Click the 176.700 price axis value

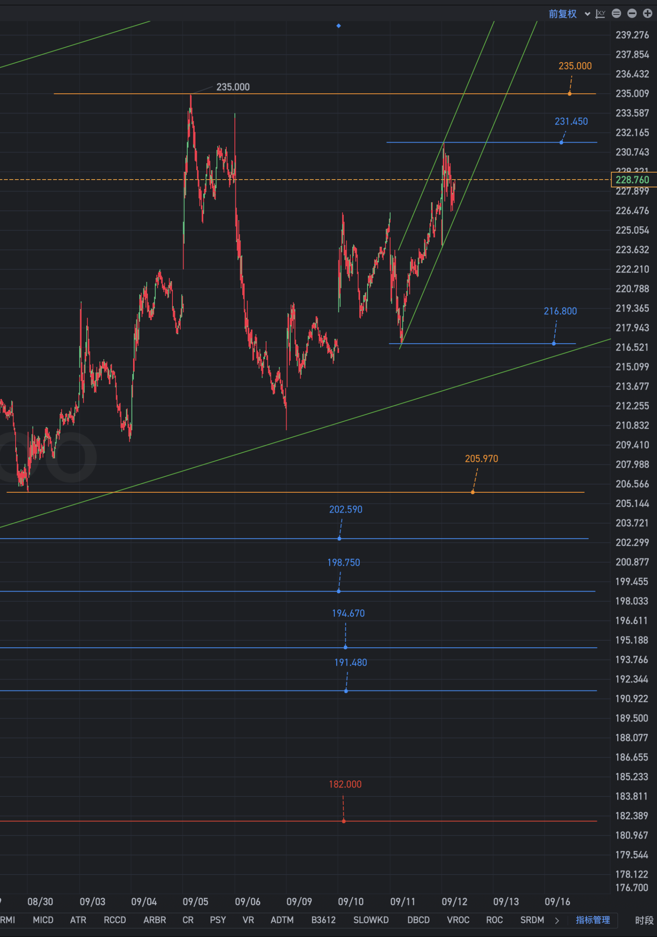(632, 888)
